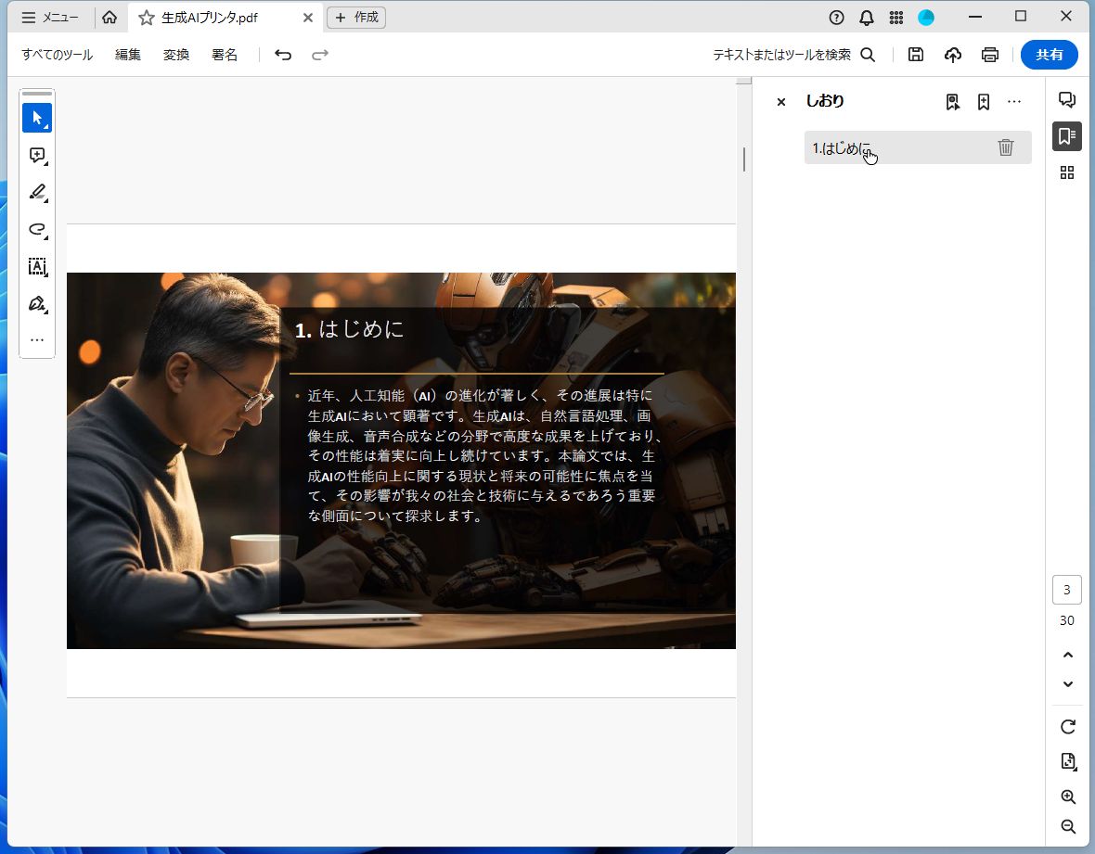Click the zoom-in icon on right sidebar
The height and width of the screenshot is (854, 1095).
(1067, 797)
